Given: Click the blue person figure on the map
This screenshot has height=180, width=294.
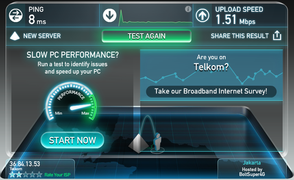Looking at the screenshot, I should (157, 141).
